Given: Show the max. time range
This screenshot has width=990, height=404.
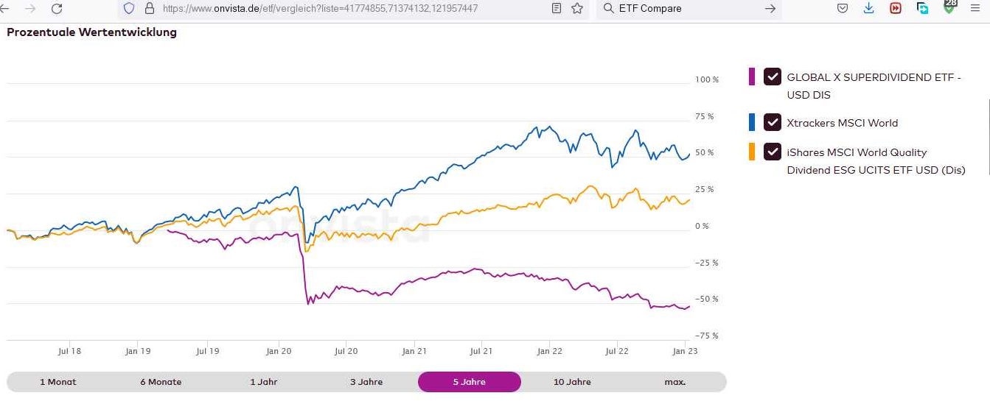Looking at the screenshot, I should click(674, 382).
